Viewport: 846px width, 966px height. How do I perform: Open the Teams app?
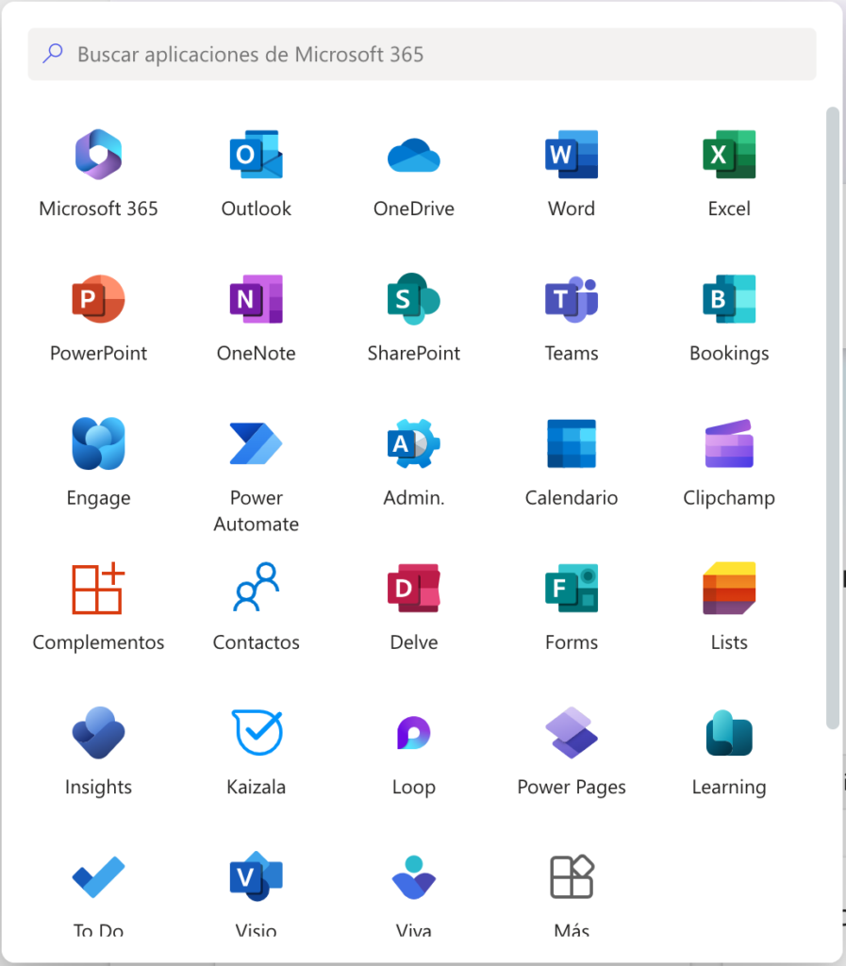coord(572,299)
